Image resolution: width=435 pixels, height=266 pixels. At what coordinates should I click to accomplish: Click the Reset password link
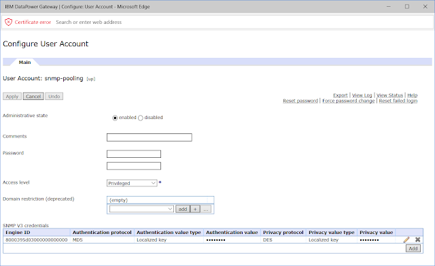(x=300, y=101)
